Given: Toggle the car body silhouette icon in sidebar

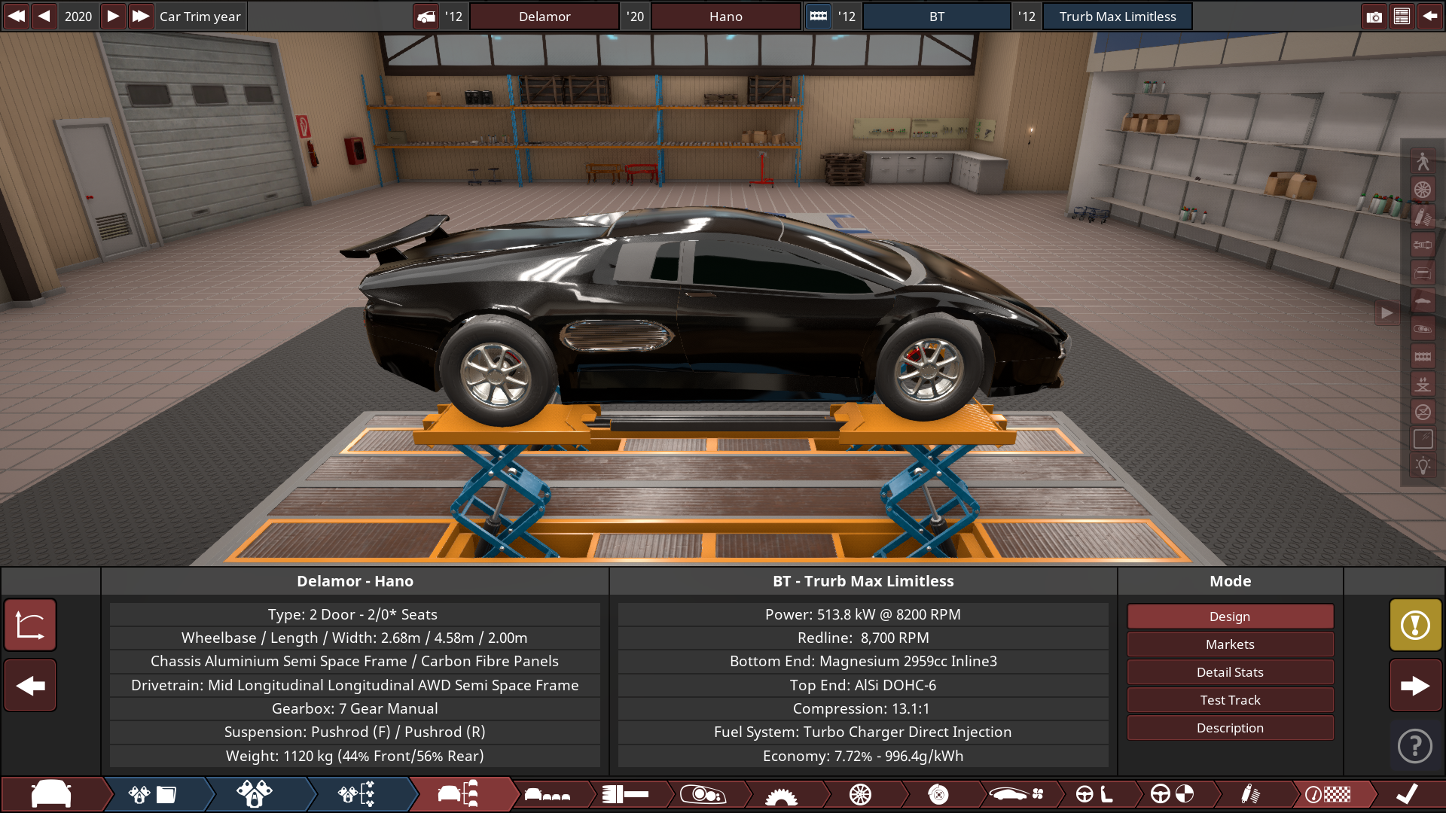Looking at the screenshot, I should tap(1422, 300).
